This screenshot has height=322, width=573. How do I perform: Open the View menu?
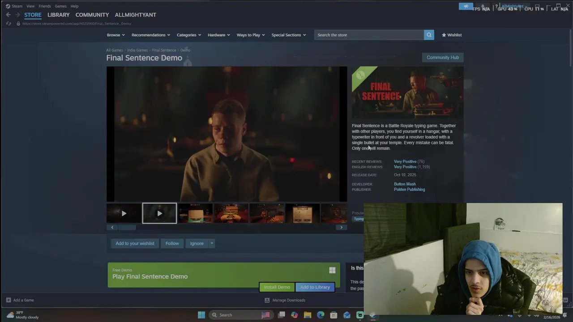[30, 6]
